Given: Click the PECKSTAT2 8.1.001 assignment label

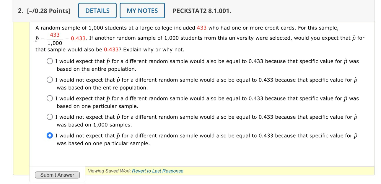Looking at the screenshot, I should point(202,11).
